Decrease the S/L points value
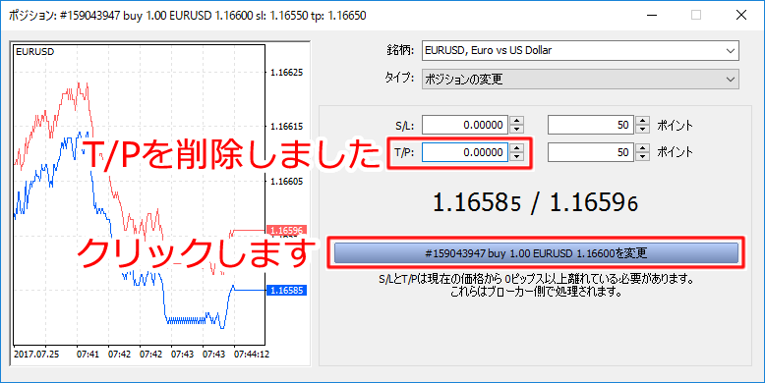This screenshot has height=383, width=765. click(x=643, y=129)
